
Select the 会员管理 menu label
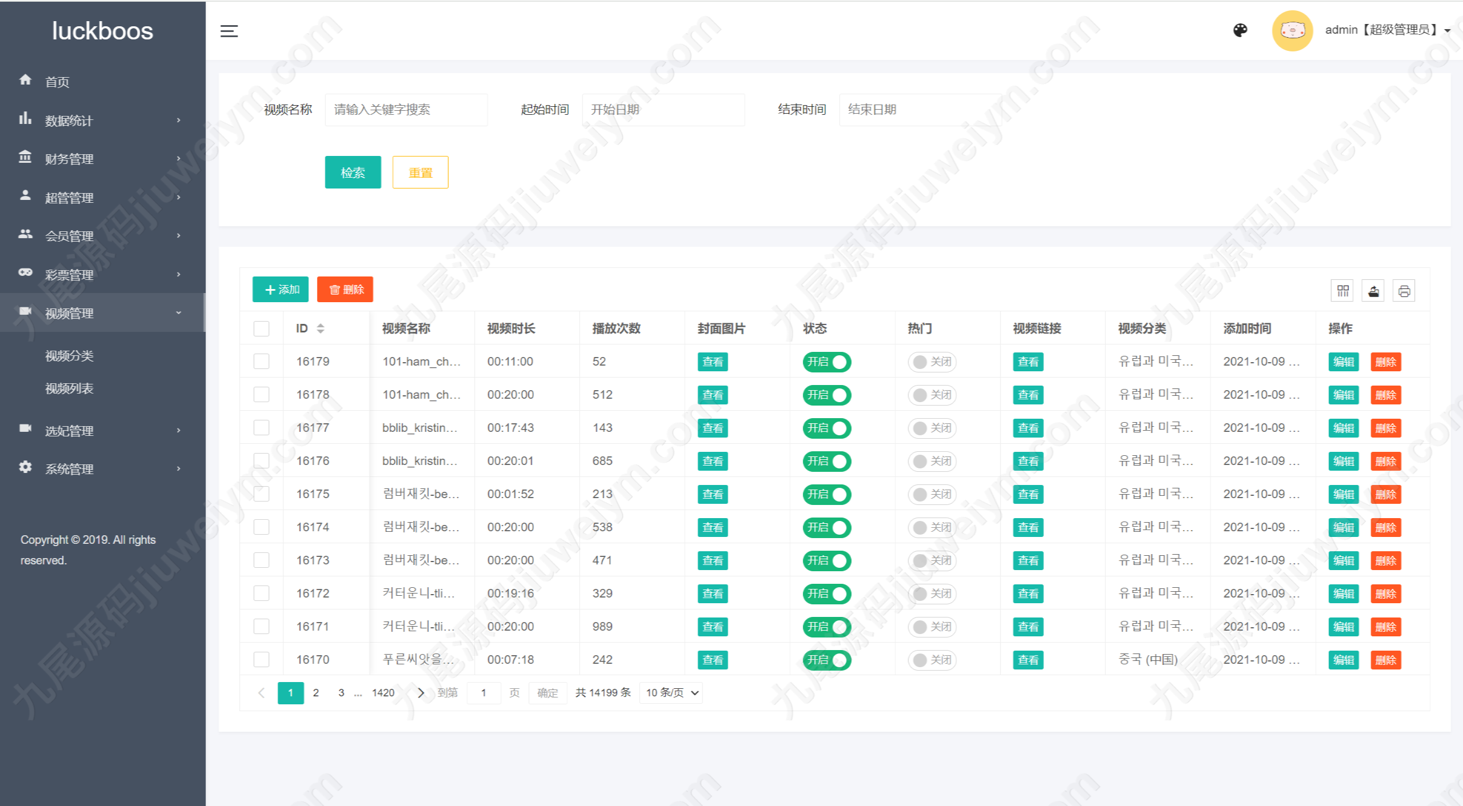point(69,236)
